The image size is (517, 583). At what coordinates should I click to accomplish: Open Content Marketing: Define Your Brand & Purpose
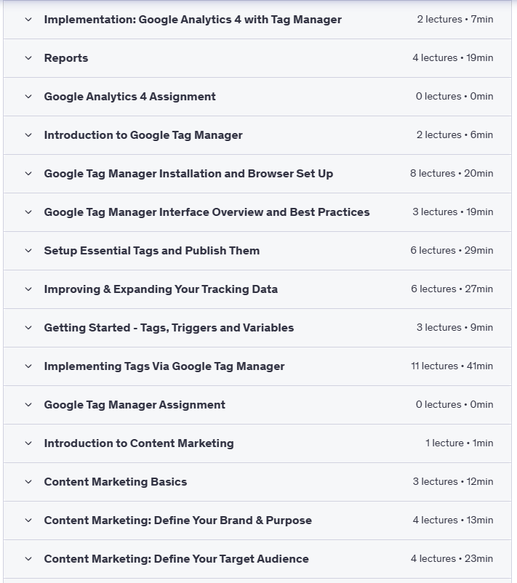tap(177, 520)
